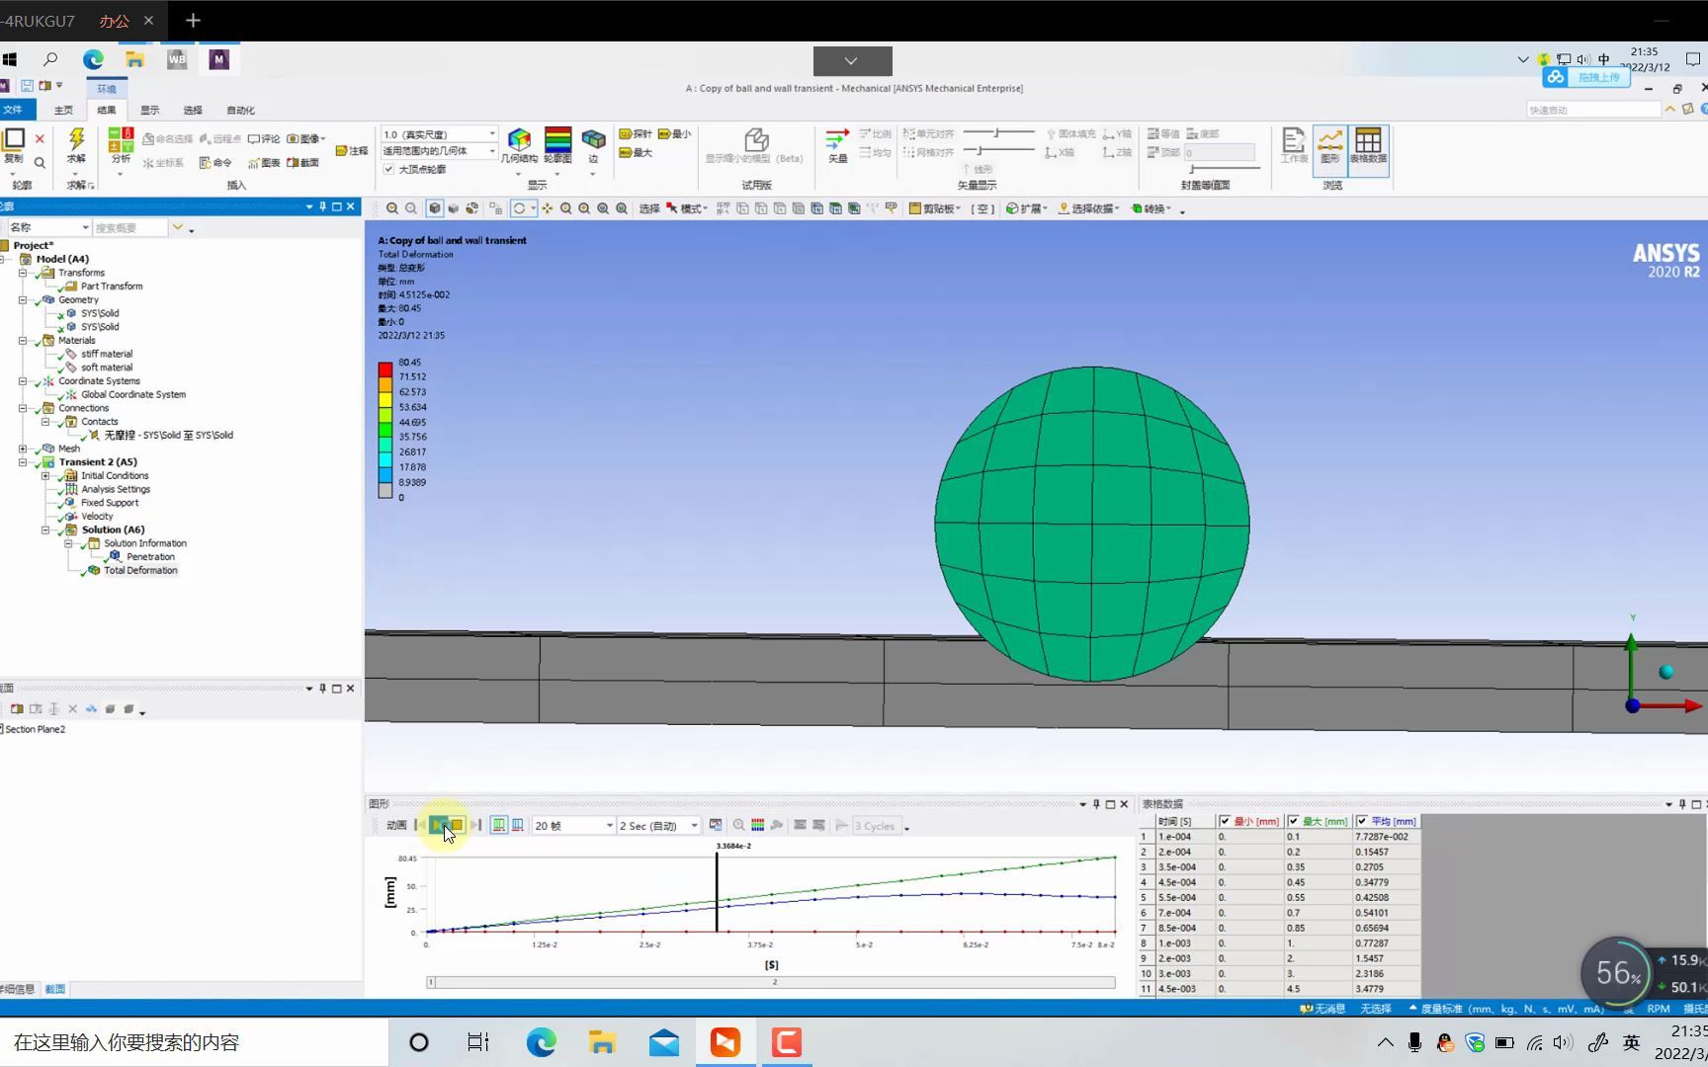Collapse the Geometry tree node
This screenshot has width=1708, height=1067.
tap(23, 299)
